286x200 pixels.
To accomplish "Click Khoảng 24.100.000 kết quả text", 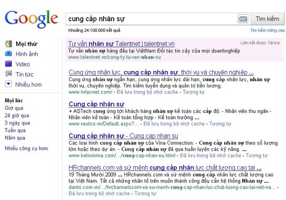I will (x=94, y=30).
